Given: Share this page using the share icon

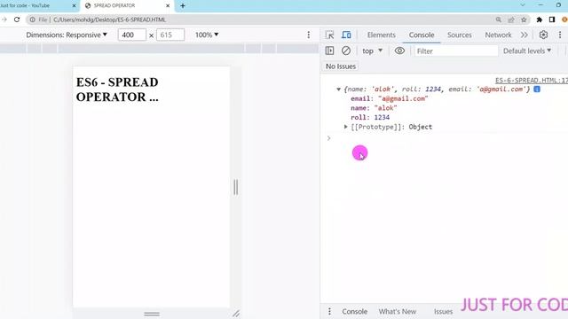Looking at the screenshot, I should tap(511, 19).
